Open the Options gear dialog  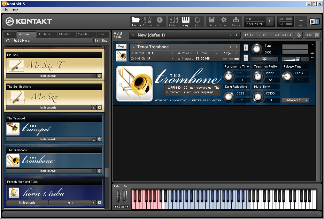pos(224,21)
